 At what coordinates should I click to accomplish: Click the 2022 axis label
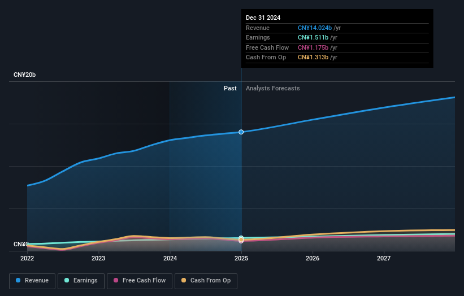(27, 258)
